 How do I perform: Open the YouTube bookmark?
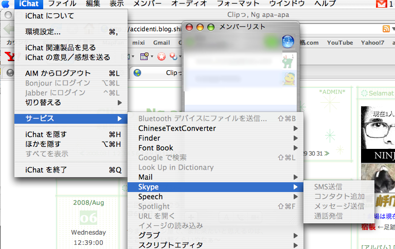340,43
